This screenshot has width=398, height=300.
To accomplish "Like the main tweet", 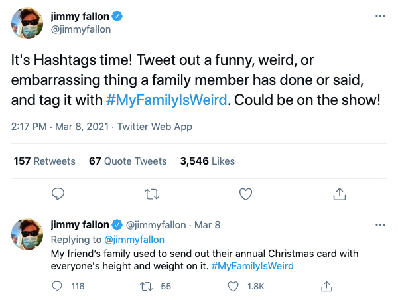I will click(245, 194).
